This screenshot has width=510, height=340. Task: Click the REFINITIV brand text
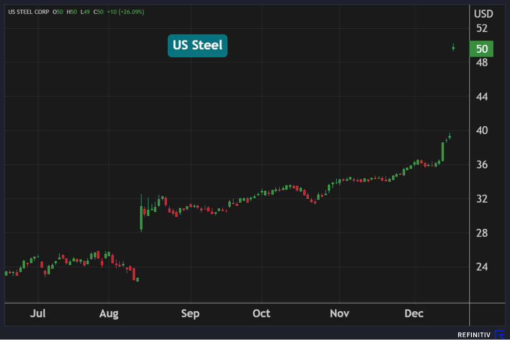click(474, 335)
